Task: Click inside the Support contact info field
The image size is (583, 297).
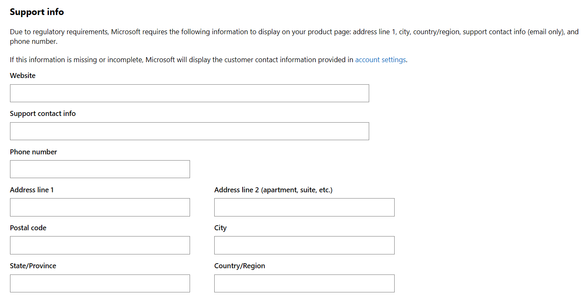Action: (189, 131)
